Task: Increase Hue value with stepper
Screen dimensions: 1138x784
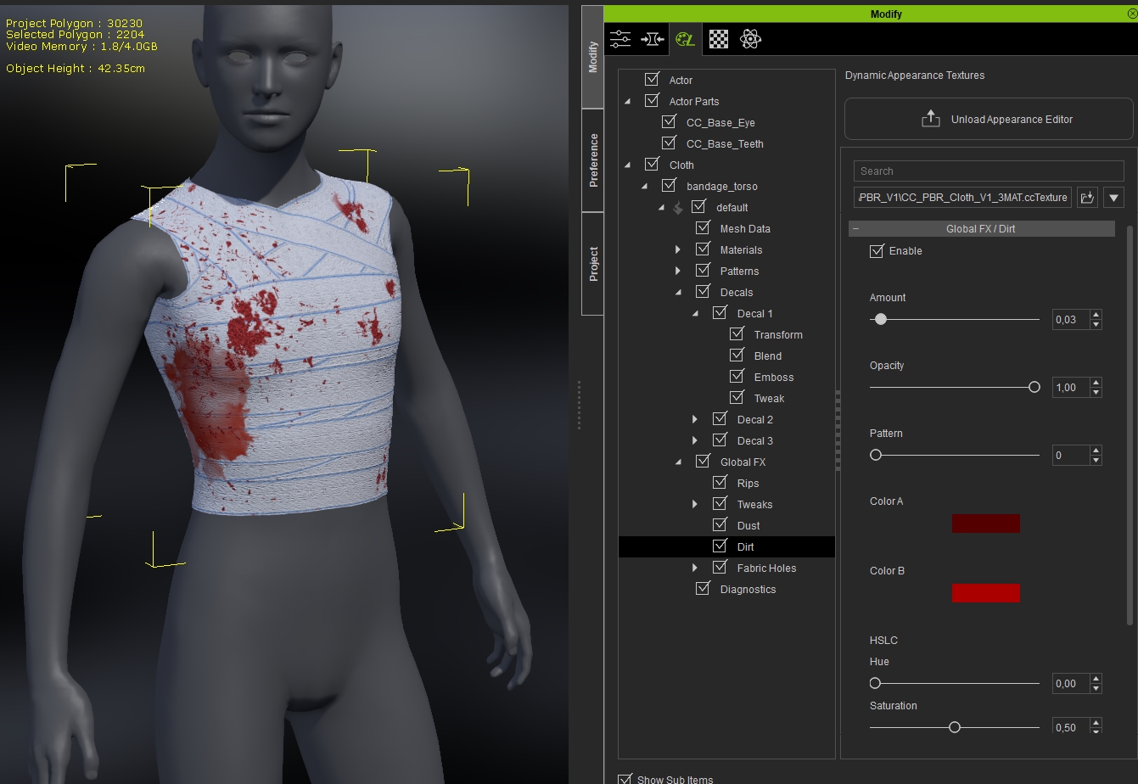Action: [1096, 679]
